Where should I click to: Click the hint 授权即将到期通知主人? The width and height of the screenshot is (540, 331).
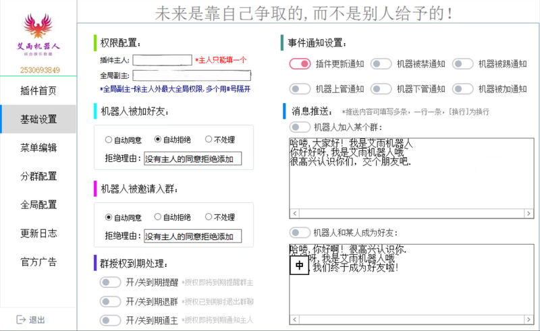pos(217,320)
